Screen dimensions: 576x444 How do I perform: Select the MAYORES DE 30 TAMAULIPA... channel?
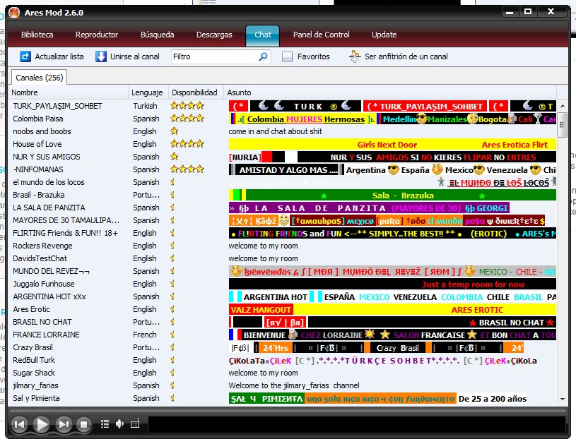coord(282,220)
